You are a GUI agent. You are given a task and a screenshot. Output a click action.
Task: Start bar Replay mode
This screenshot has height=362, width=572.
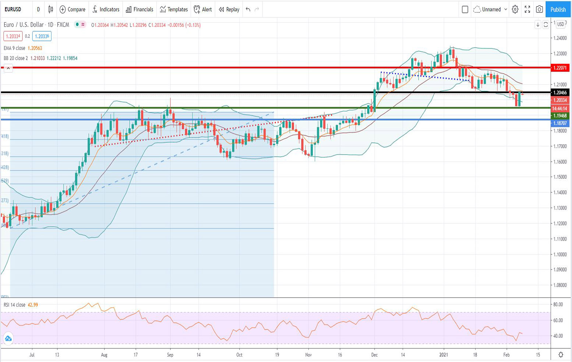pyautogui.click(x=229, y=9)
